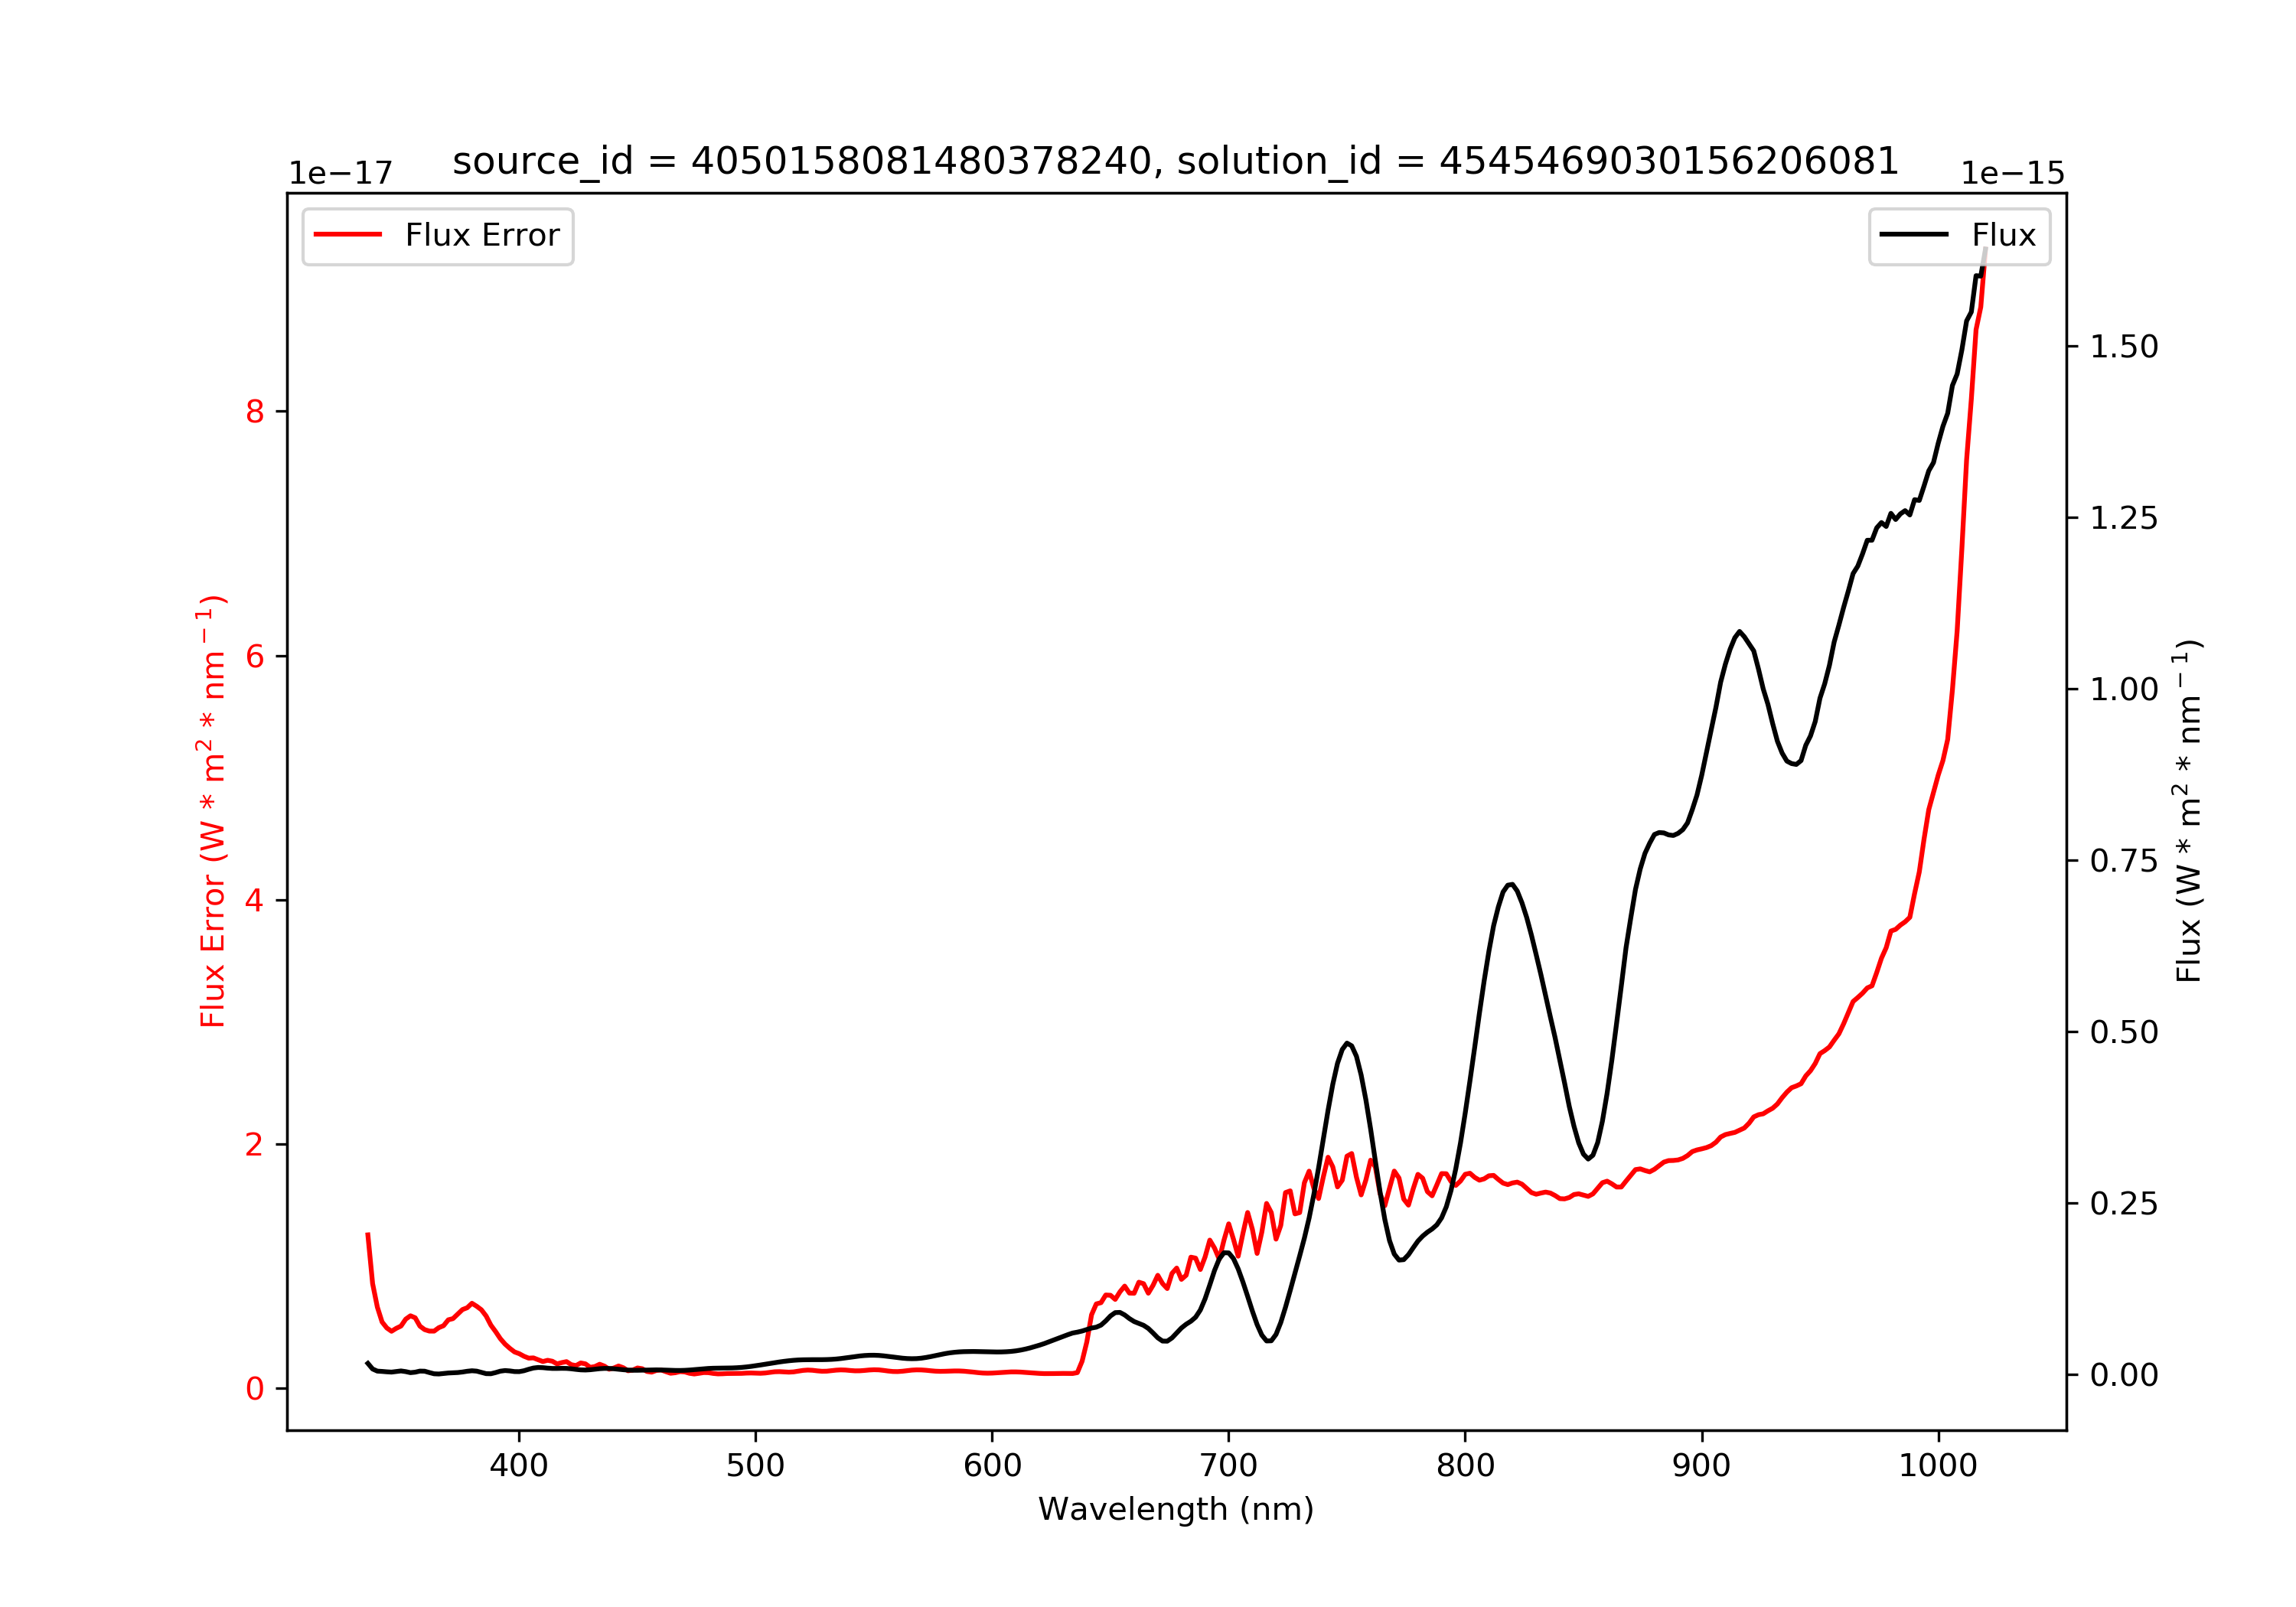Screen dimensions: 2296x1607
Task: Click the red 8 tick on the left axis
Action: point(255,412)
